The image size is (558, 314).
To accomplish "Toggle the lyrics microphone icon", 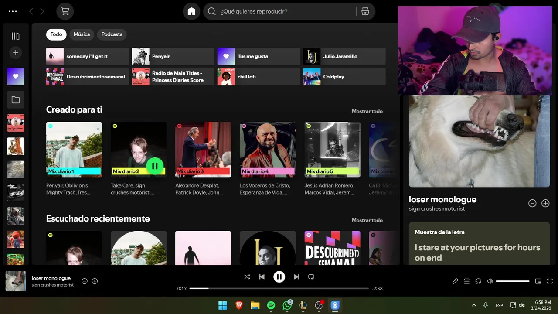I will click(x=455, y=281).
